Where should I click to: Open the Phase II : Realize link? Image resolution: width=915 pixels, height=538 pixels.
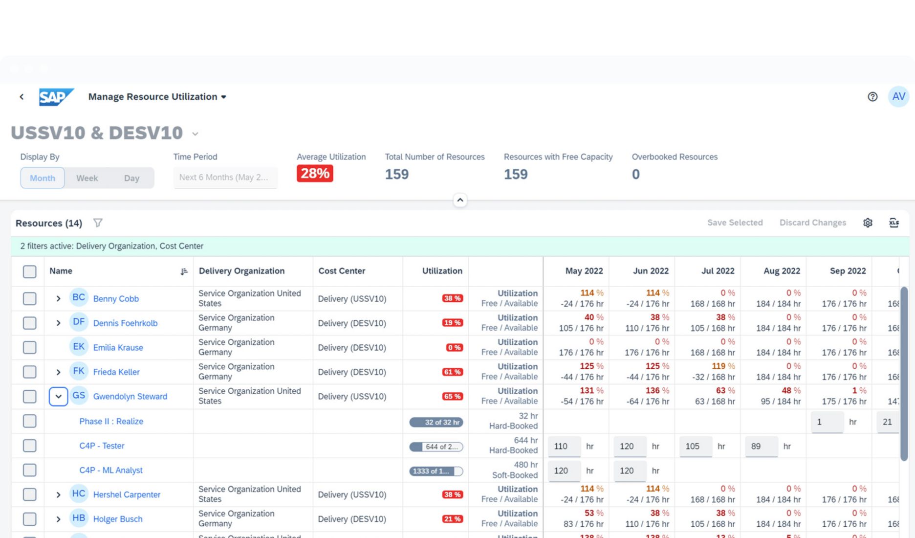[111, 421]
